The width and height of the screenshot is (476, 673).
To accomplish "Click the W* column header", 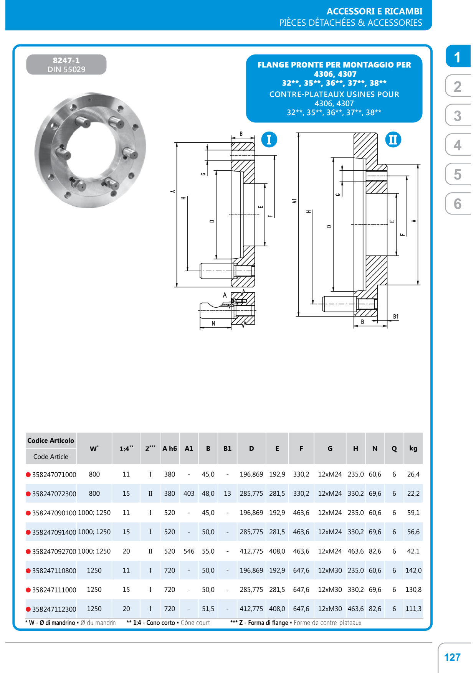I will tap(94, 449).
